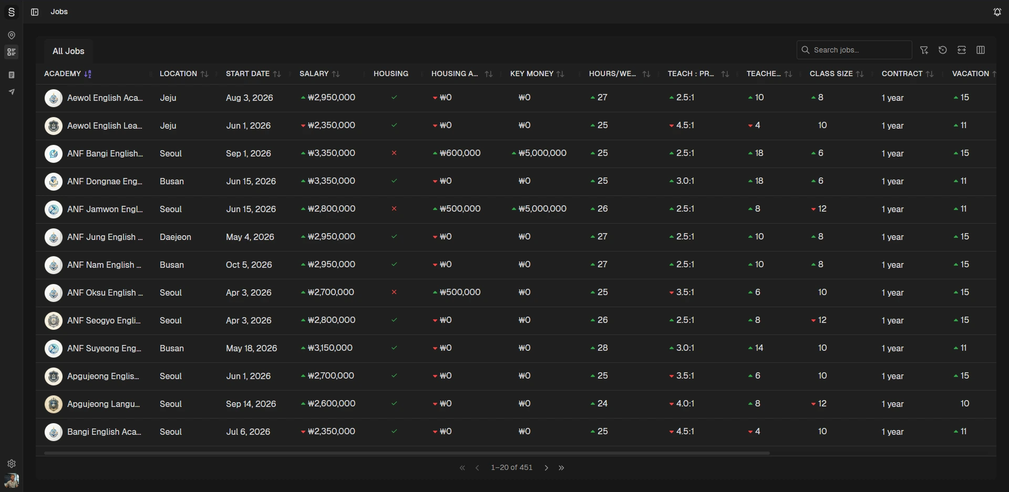
Task: Open the column visibility settings icon
Action: point(981,50)
